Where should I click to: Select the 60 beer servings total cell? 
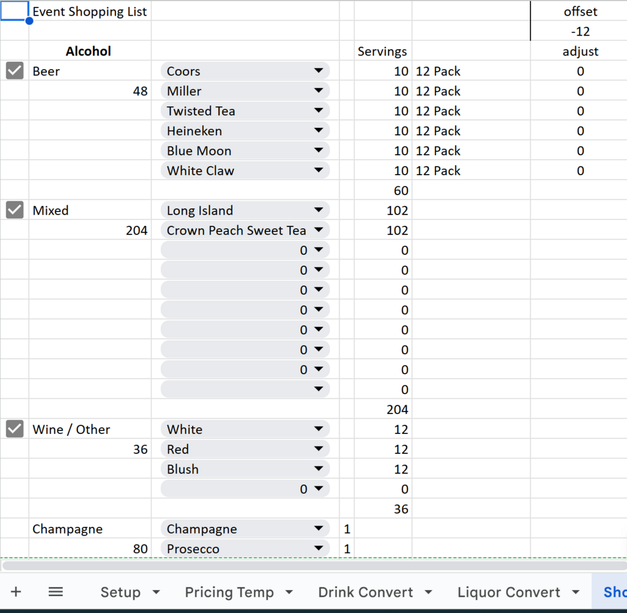pyautogui.click(x=382, y=190)
